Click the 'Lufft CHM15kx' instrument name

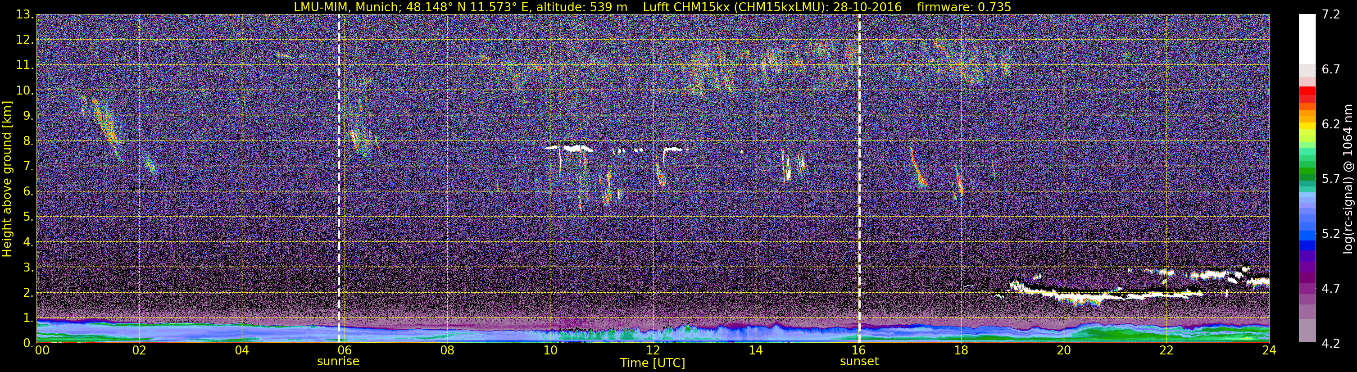pyautogui.click(x=686, y=7)
